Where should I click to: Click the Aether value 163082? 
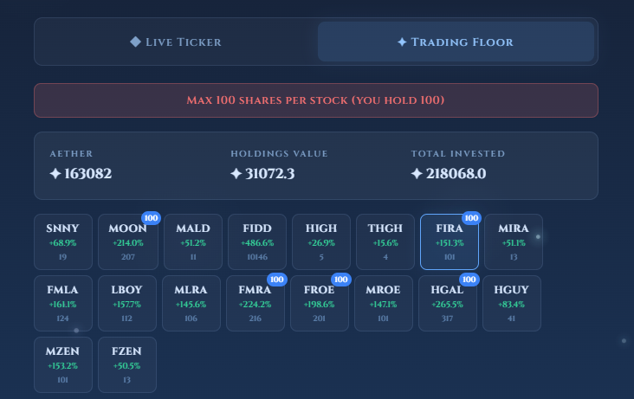click(87, 173)
